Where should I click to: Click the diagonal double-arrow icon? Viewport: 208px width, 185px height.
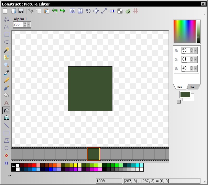104,11
